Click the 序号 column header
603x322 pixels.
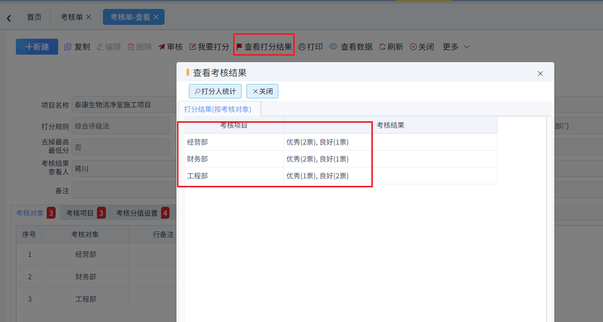29,235
